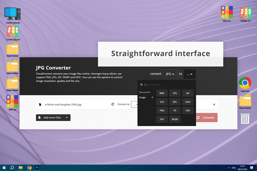Click the file icon next to a-father-and-daughter.DNG.jpg
Screen dimensions: 257x171
(x=40, y=104)
